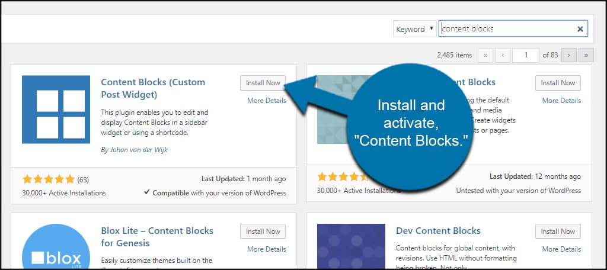Image resolution: width=607 pixels, height=270 pixels.
Task: Open the Dev Content Blocks title link
Action: coord(438,231)
